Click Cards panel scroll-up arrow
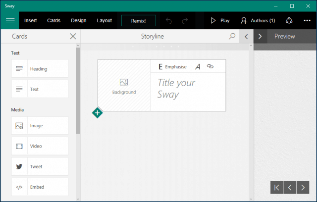The width and height of the screenshot is (317, 202). click(78, 46)
